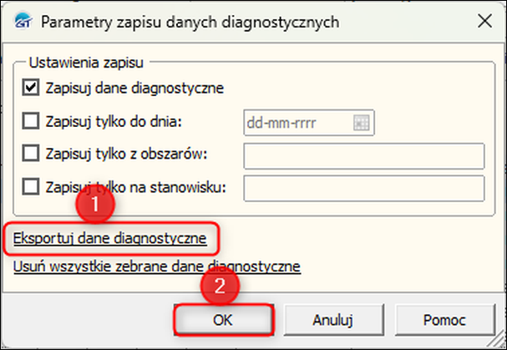Click 'Usuń wszystkie zebrane dane diagnostyczne' link
The height and width of the screenshot is (350, 507).
(156, 266)
